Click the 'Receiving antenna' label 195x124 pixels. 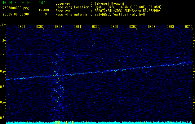point(71,15)
